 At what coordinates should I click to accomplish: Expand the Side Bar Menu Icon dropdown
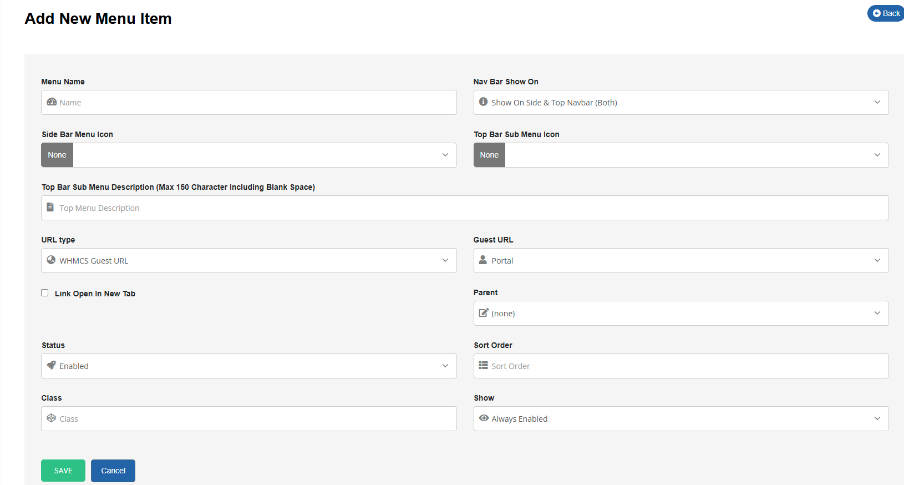click(265, 155)
